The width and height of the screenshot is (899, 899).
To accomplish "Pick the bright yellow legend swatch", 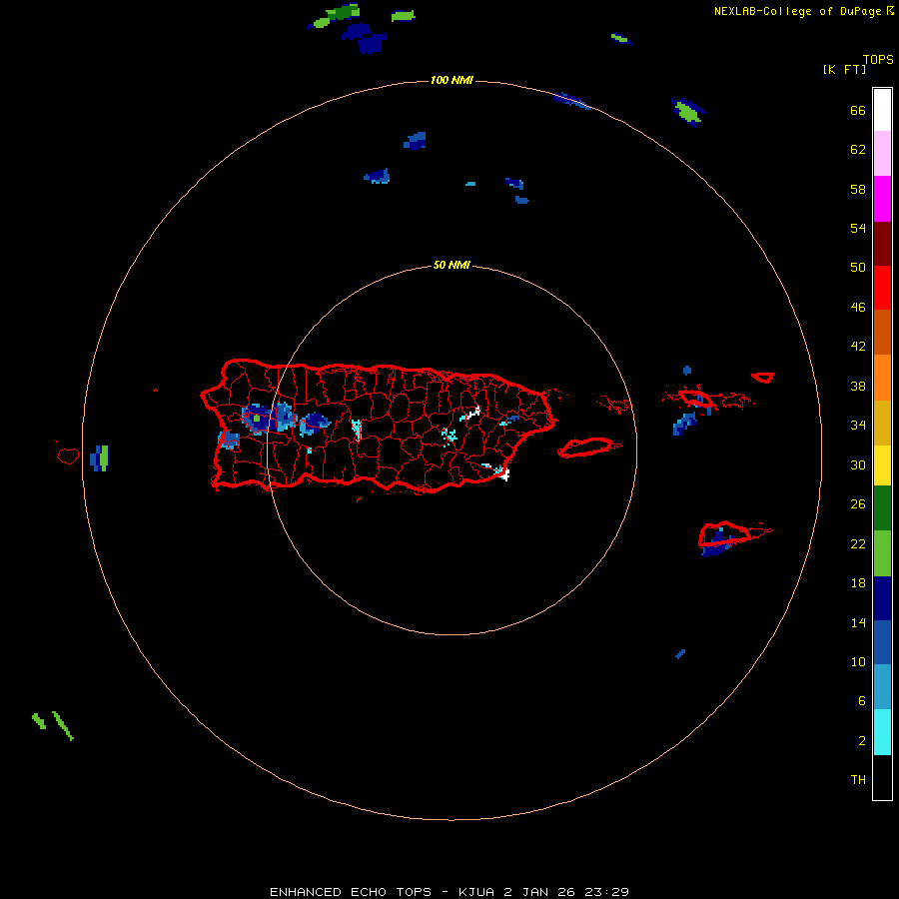I will coord(882,465).
